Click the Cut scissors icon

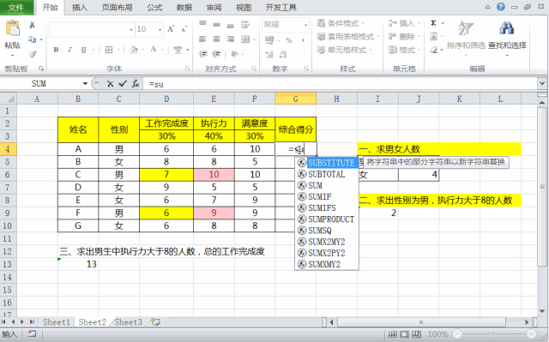[x=32, y=25]
